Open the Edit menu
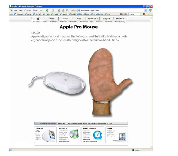The image size is (178, 156). [16, 10]
